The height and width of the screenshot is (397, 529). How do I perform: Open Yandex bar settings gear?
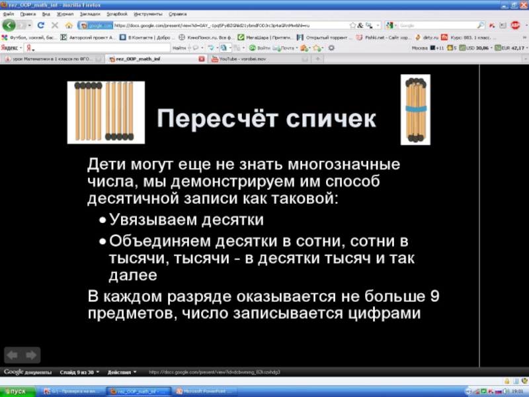click(331, 48)
